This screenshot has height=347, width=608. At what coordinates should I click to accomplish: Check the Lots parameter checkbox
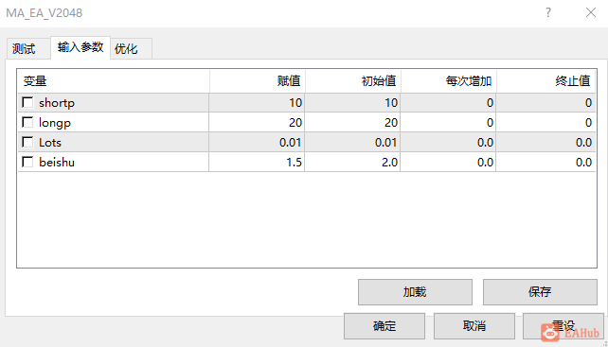coord(27,142)
